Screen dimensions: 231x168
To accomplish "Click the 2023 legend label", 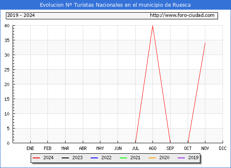I will point(77,157).
